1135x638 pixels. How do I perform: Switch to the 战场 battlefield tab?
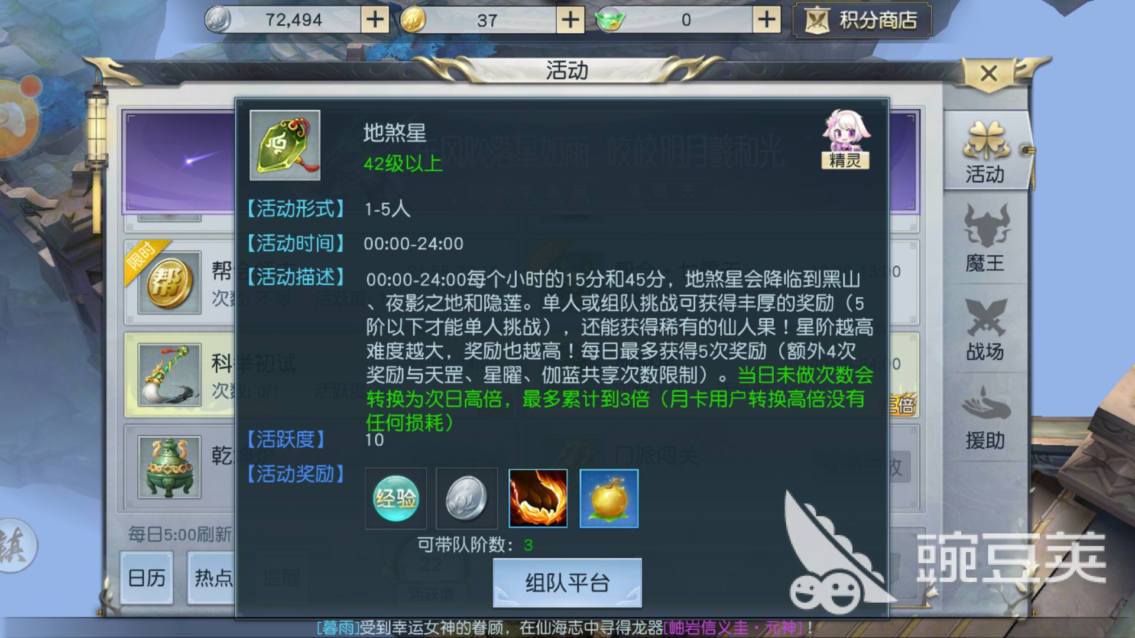point(985,328)
